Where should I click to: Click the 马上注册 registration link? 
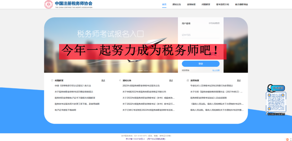(216, 70)
